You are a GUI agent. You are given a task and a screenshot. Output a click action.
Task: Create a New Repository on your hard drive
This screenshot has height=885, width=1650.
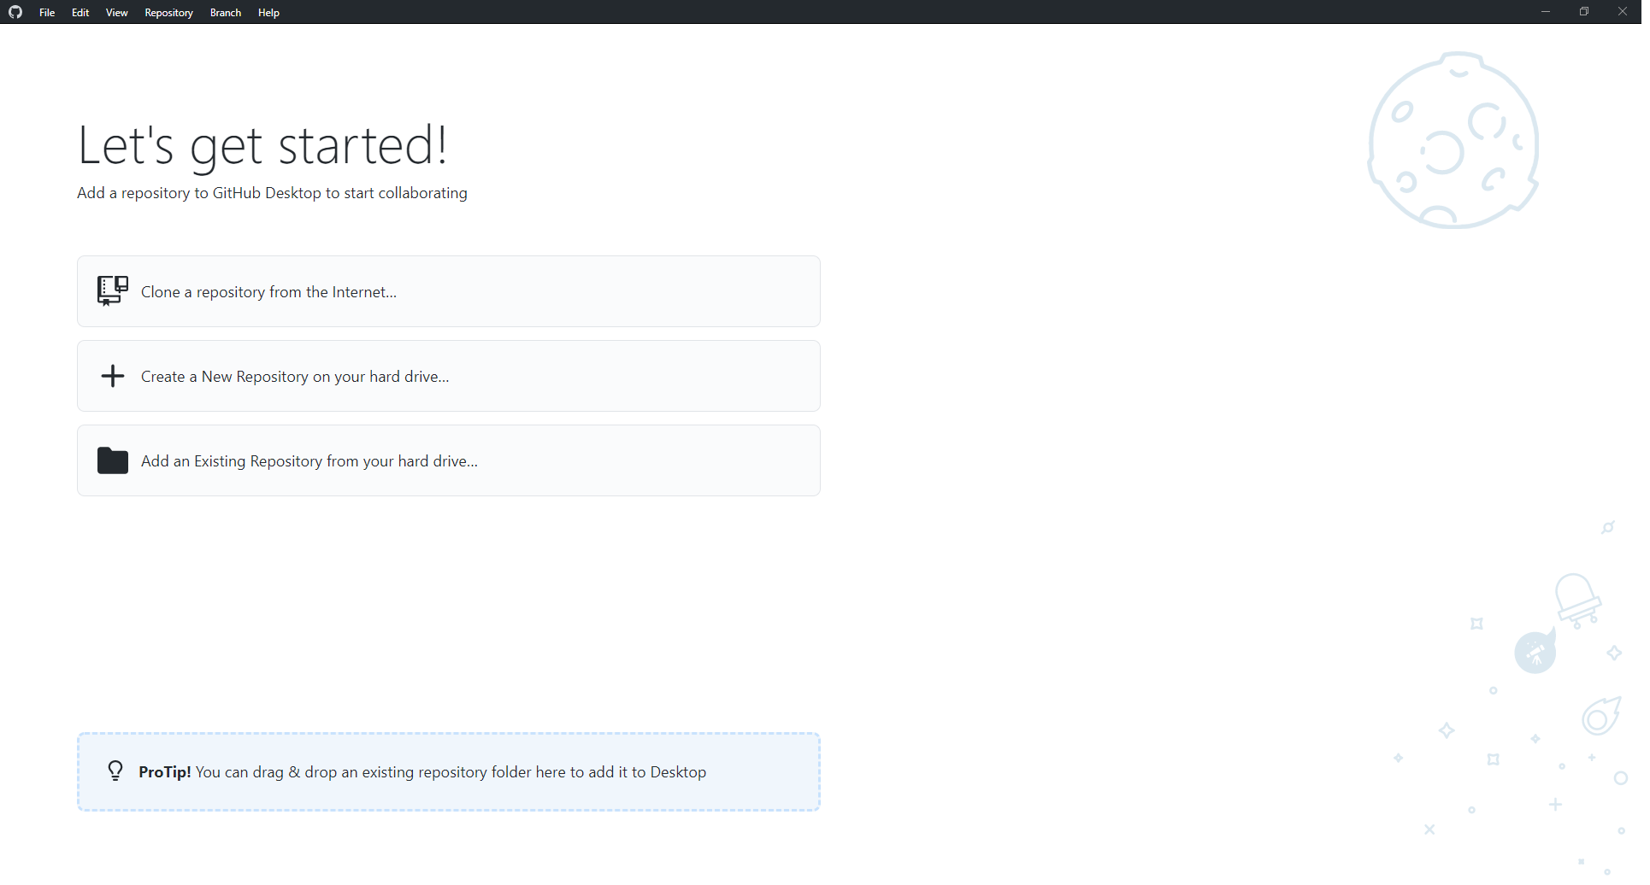pyautogui.click(x=451, y=378)
